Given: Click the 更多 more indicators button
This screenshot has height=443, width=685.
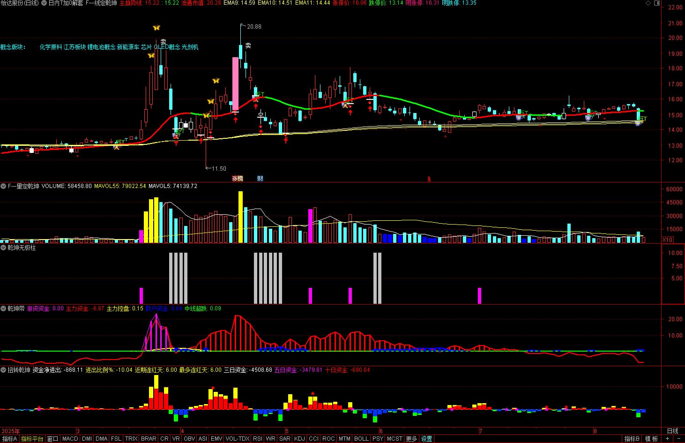Looking at the screenshot, I should (x=411, y=439).
